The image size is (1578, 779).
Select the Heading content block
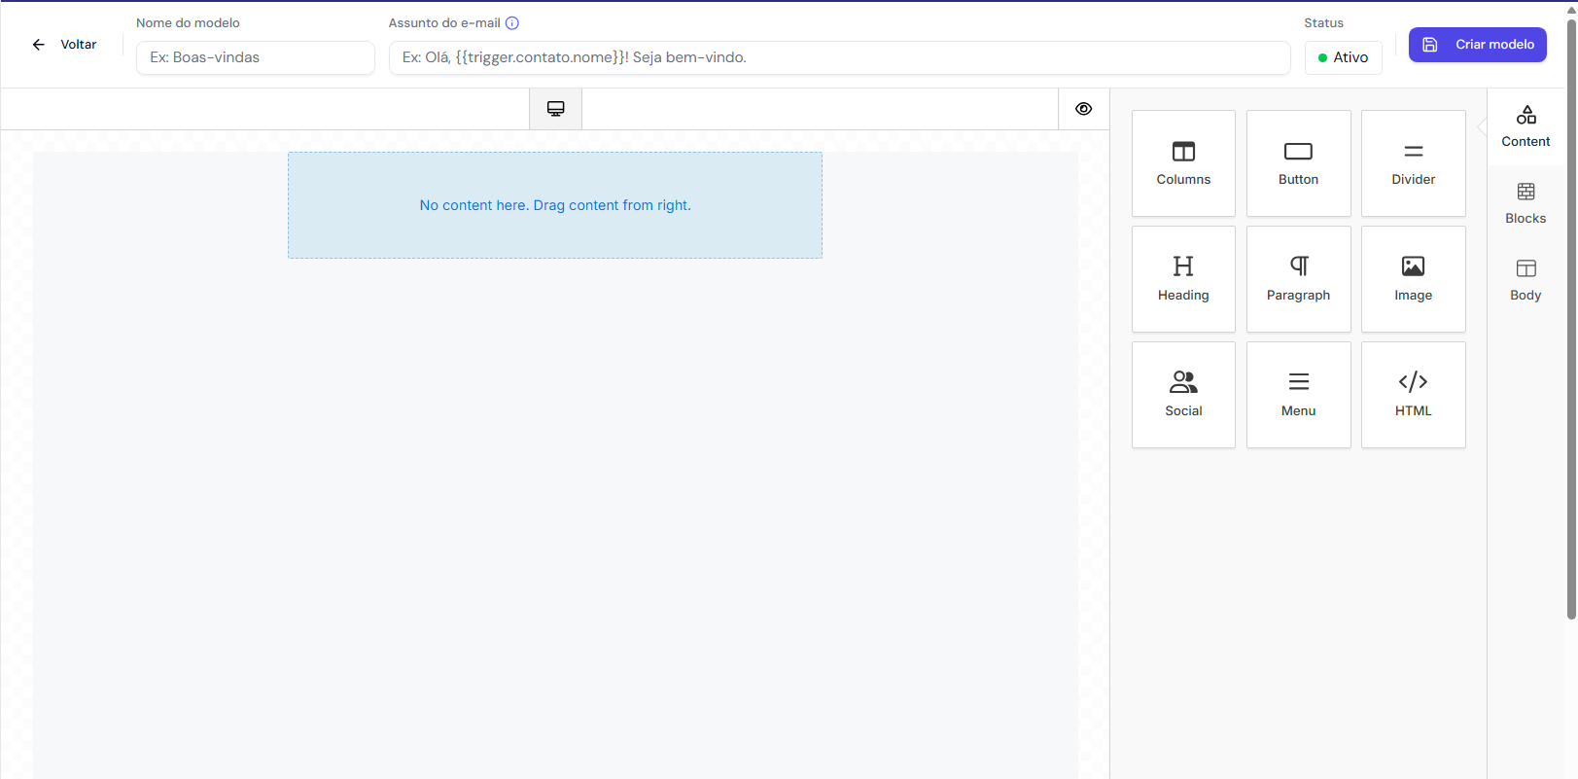1183,279
